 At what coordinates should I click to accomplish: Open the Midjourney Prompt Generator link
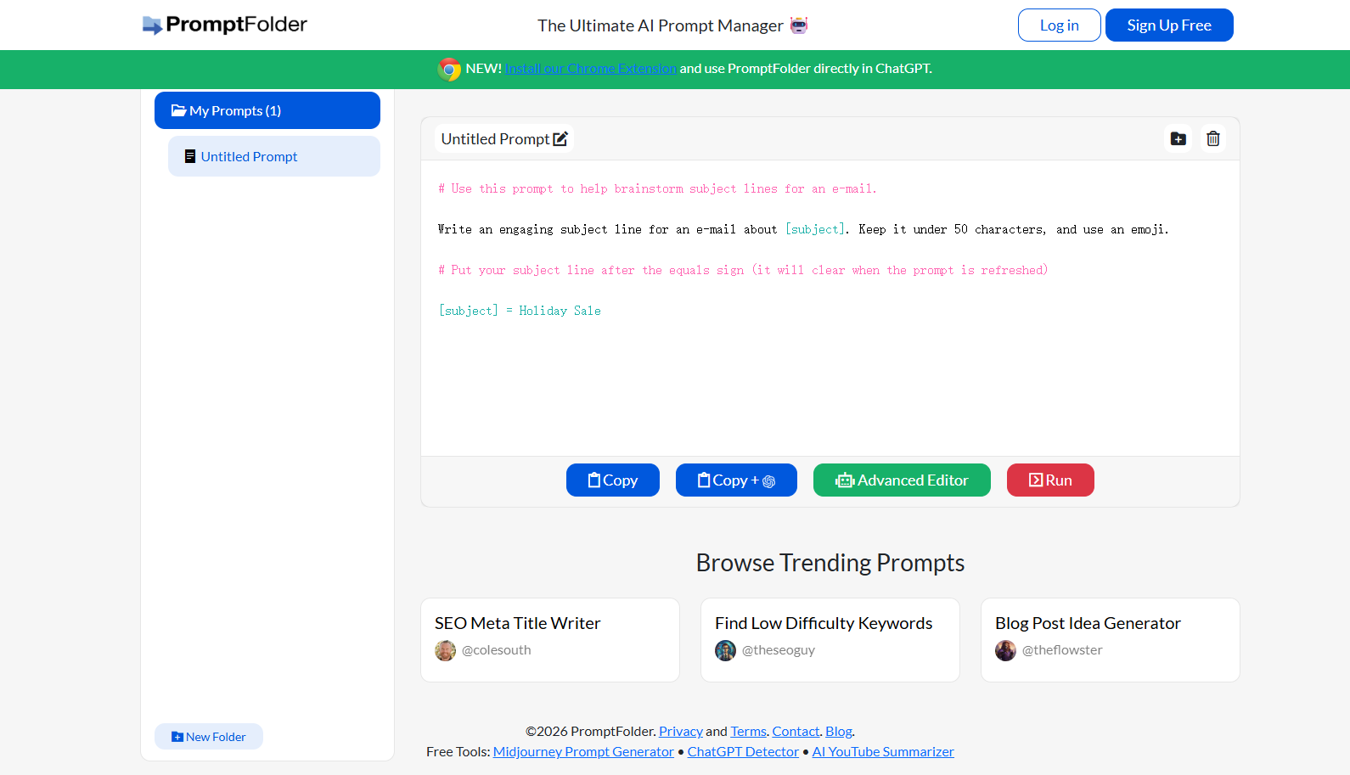pos(583,751)
